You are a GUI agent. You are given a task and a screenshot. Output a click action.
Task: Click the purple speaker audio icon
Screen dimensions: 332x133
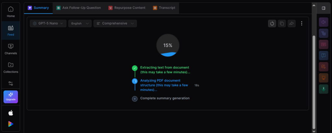[323, 22]
